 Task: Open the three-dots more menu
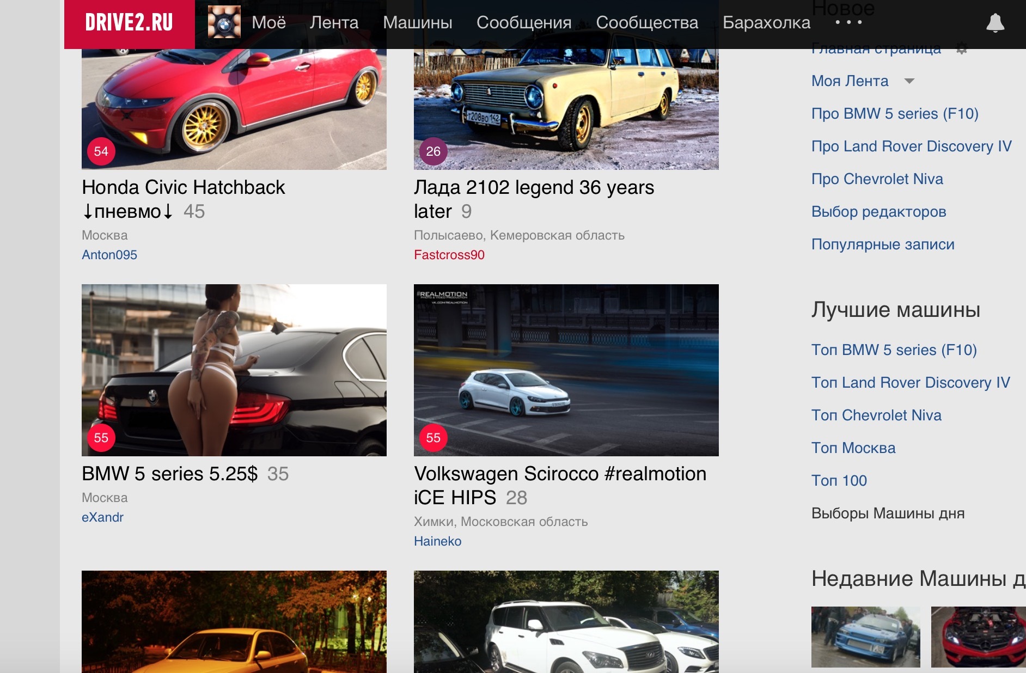coord(848,22)
